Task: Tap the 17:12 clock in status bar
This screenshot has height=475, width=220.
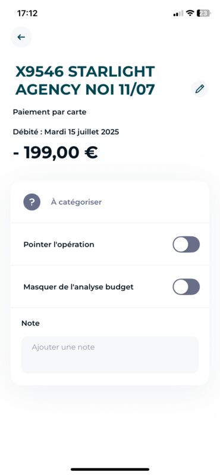Action: pyautogui.click(x=27, y=13)
